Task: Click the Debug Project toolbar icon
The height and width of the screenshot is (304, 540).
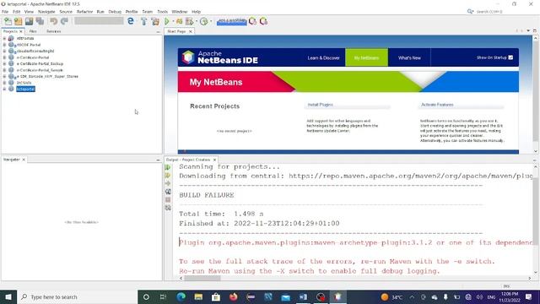Action: point(179,21)
